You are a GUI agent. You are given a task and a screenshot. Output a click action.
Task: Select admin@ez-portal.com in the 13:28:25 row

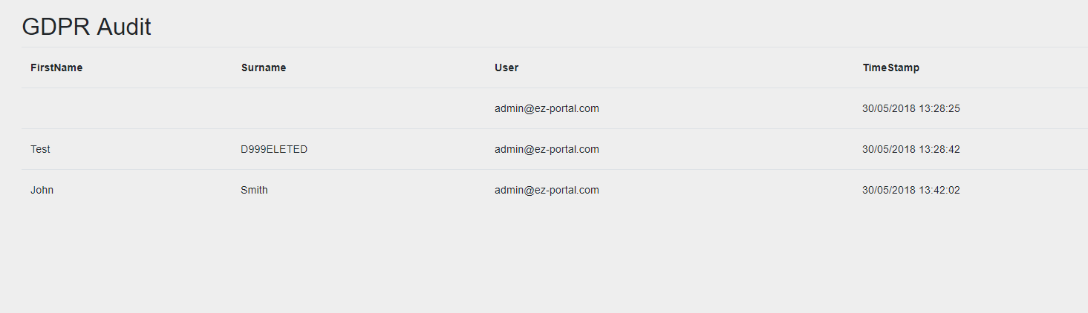point(547,108)
